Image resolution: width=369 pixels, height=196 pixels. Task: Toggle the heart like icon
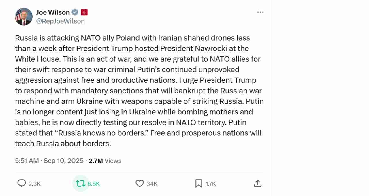tap(140, 183)
